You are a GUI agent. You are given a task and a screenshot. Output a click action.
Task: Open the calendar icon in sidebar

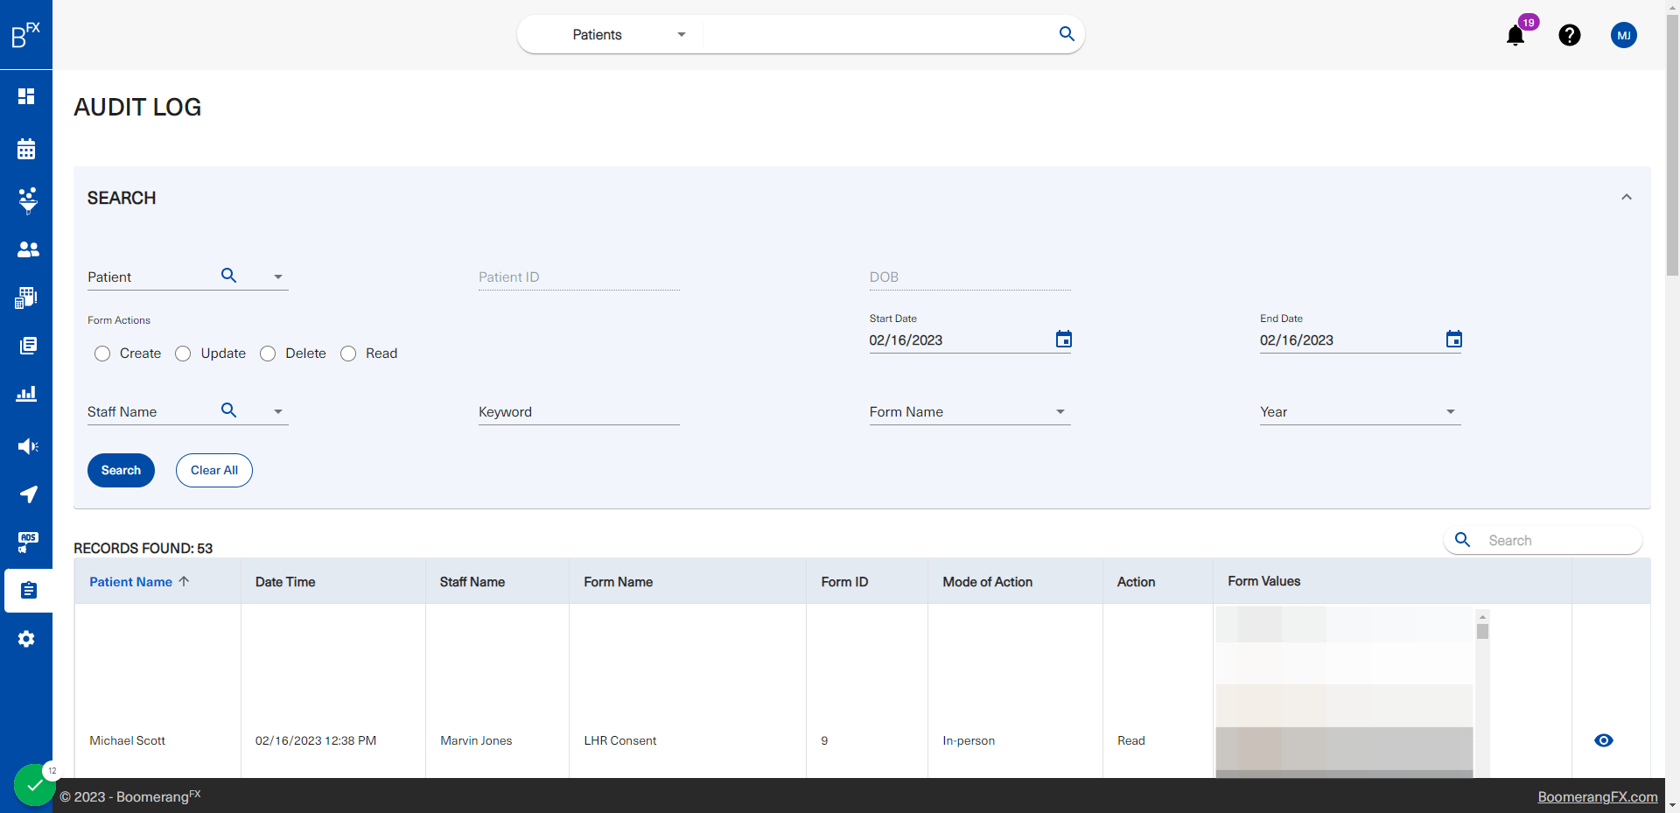coord(26,149)
